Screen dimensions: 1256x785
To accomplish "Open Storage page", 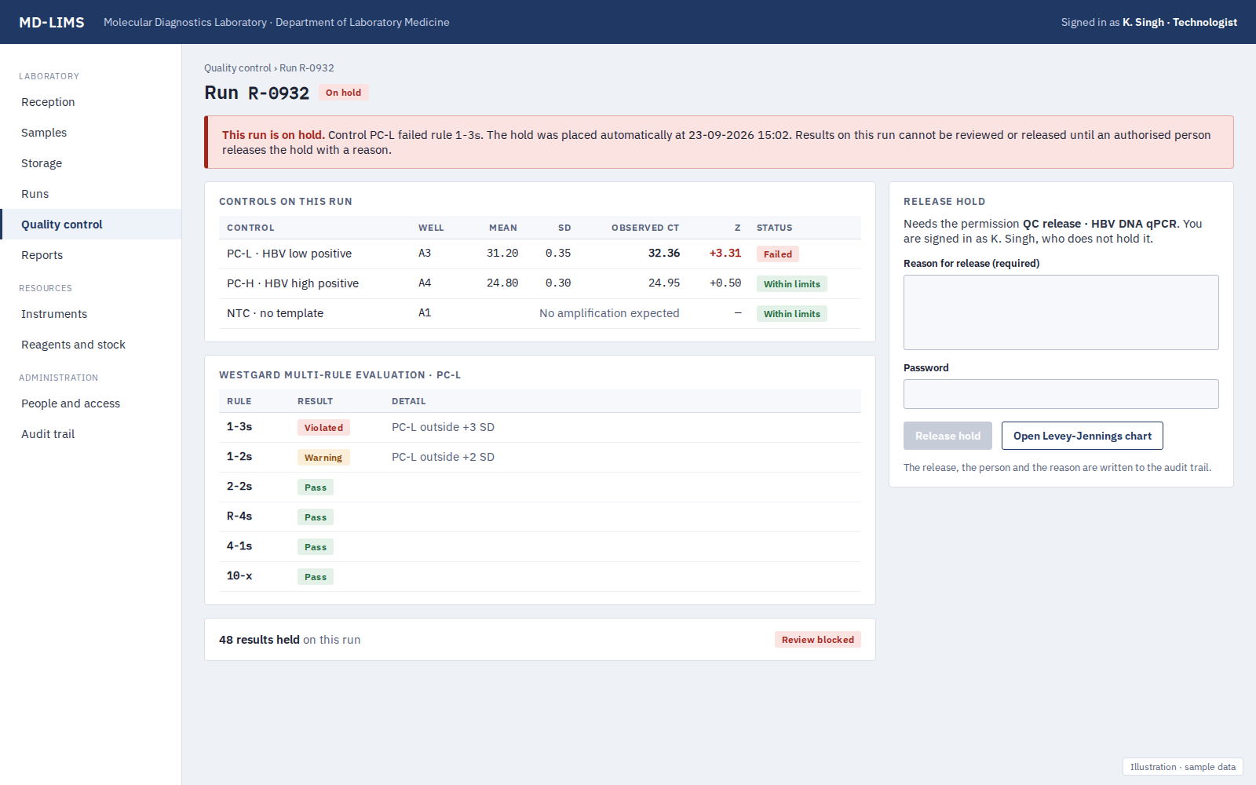I will (x=90, y=163).
